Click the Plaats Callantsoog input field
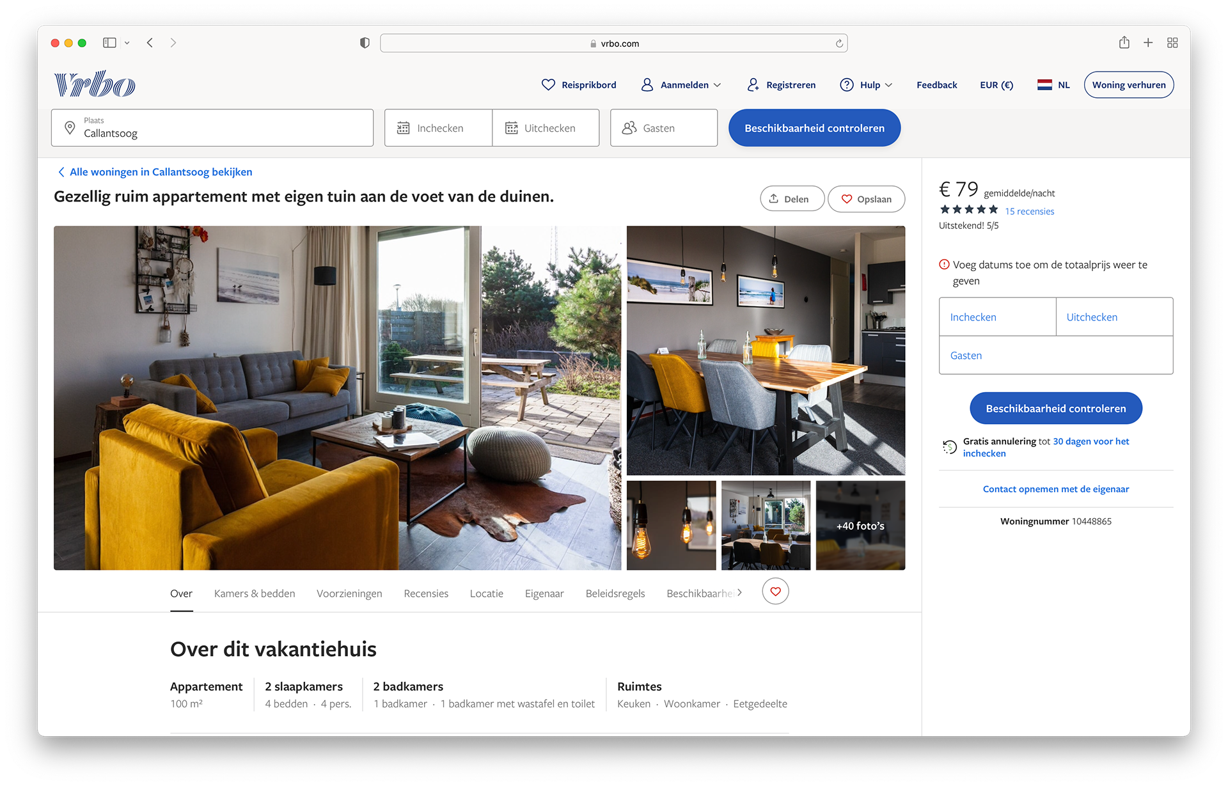The width and height of the screenshot is (1228, 786). coord(212,128)
